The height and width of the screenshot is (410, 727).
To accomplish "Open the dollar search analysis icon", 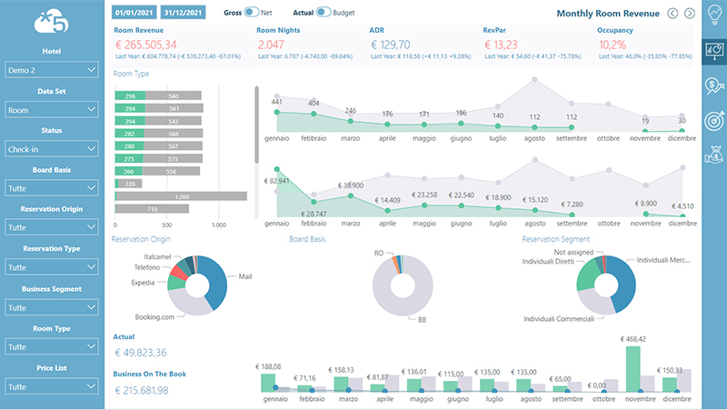I will [714, 85].
